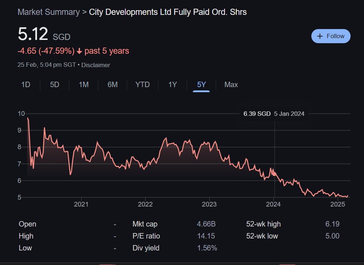Click the P/E ratio label
364x265 pixels.
146,236
